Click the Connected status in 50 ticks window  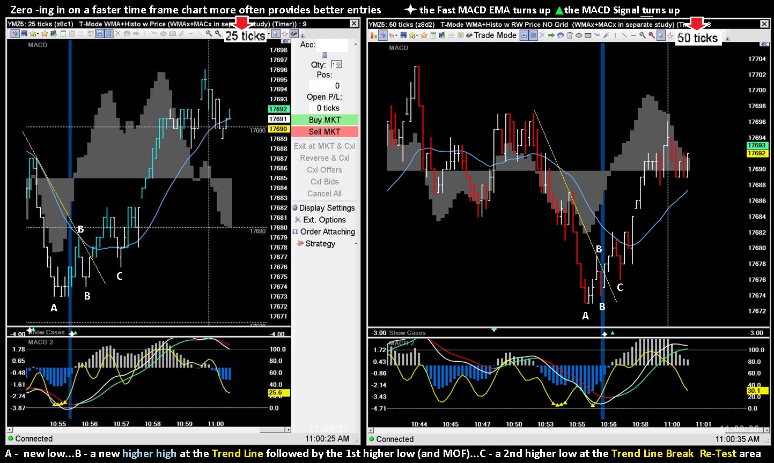(x=391, y=439)
